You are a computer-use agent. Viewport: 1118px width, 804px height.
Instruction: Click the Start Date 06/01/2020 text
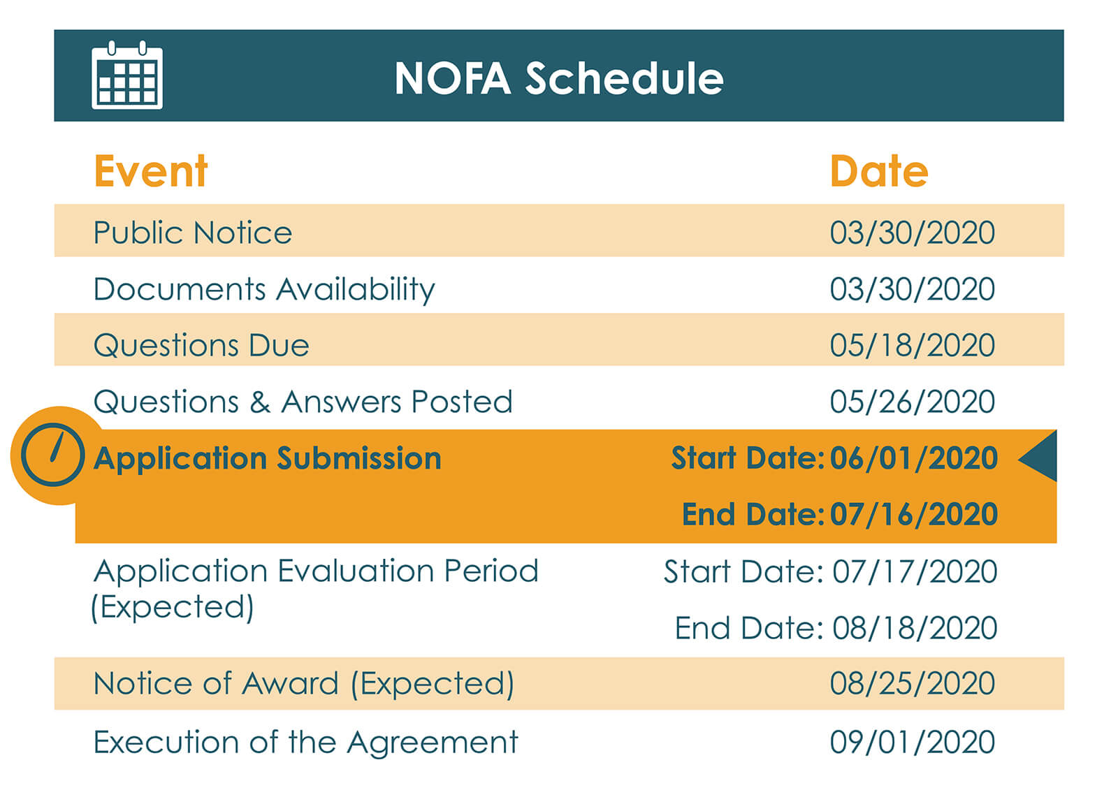pos(834,458)
